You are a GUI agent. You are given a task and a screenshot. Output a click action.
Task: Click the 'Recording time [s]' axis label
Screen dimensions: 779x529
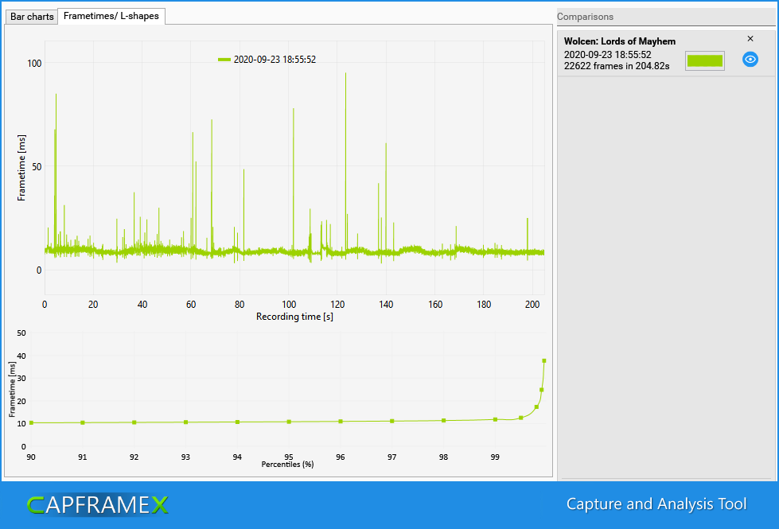click(294, 317)
